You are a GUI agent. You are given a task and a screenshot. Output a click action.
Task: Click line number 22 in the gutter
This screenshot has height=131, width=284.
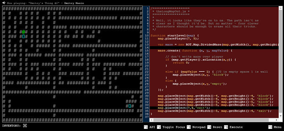point(147,72)
